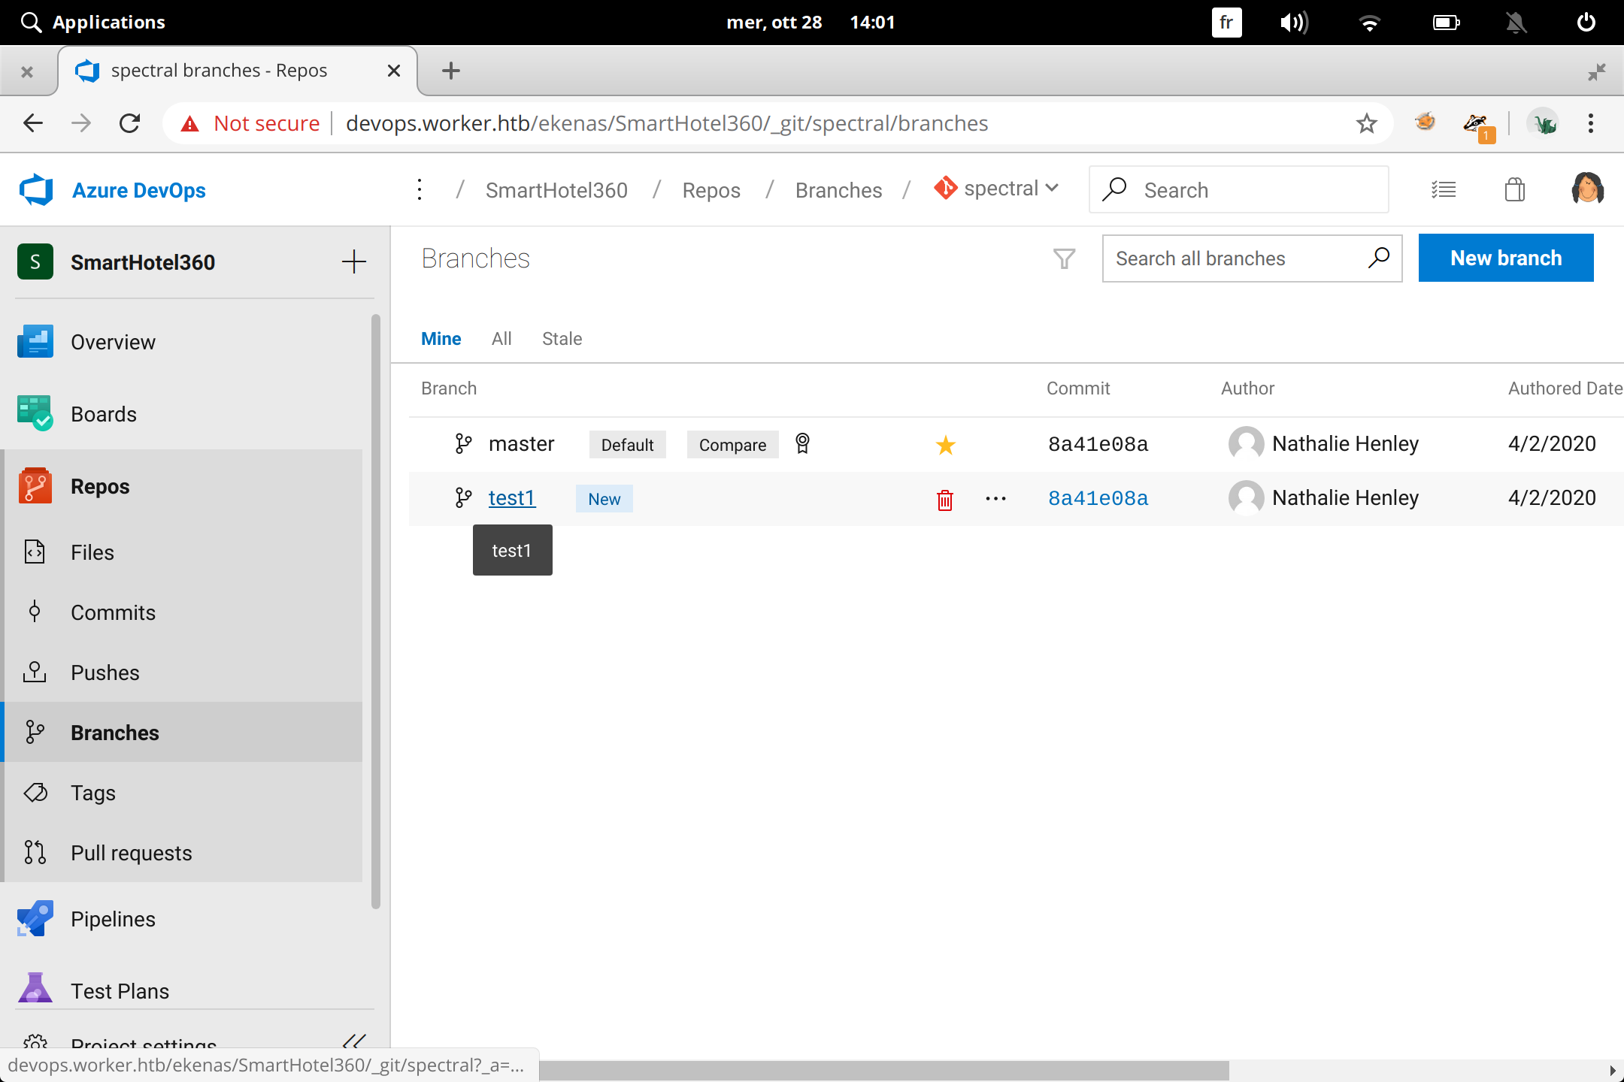Click inside the Search all branches field
This screenshot has height=1082, width=1624.
point(1233,258)
